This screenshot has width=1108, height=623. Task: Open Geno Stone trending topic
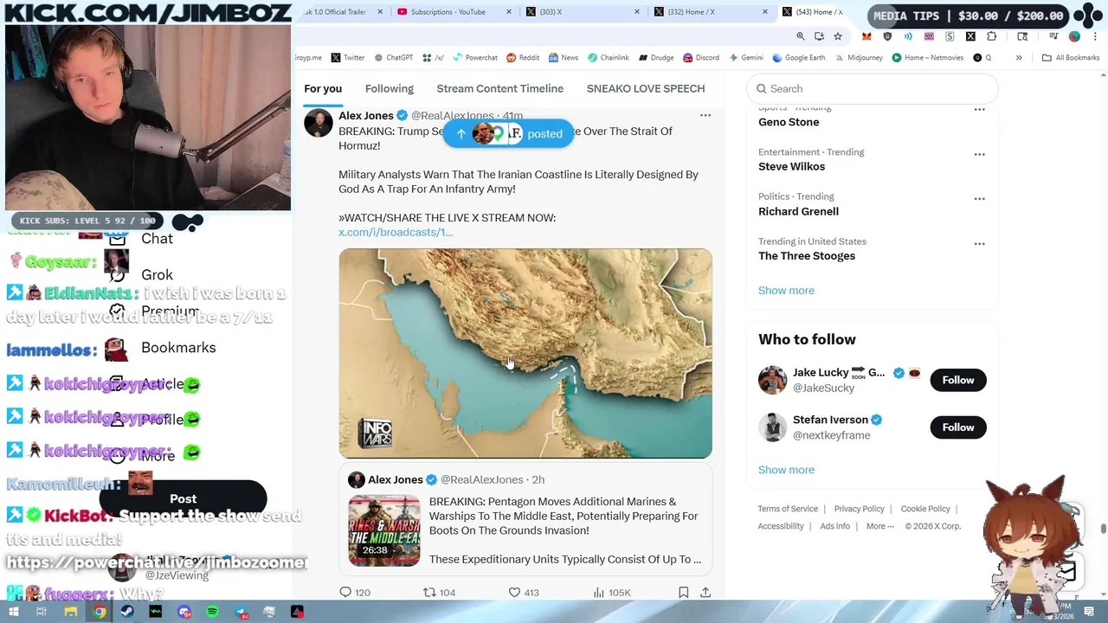789,122
